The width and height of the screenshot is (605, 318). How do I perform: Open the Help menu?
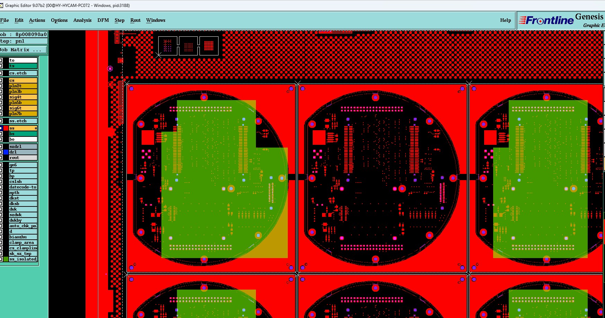506,20
